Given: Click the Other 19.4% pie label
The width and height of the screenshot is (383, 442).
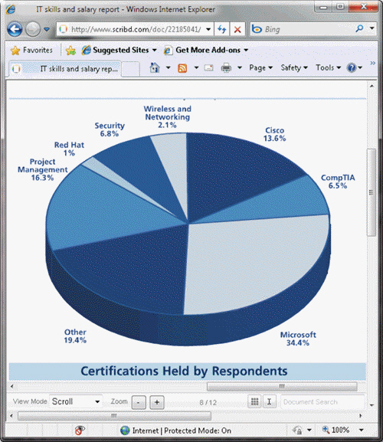Looking at the screenshot, I should (x=75, y=336).
